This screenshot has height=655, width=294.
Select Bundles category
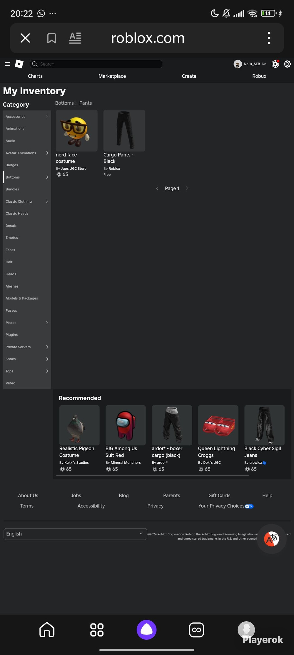27,189
